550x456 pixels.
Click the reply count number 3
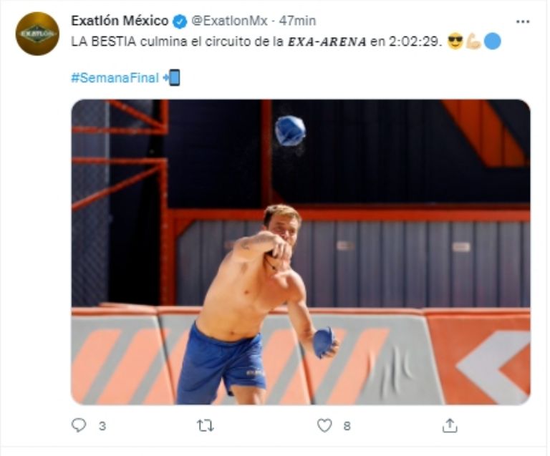tap(102, 426)
